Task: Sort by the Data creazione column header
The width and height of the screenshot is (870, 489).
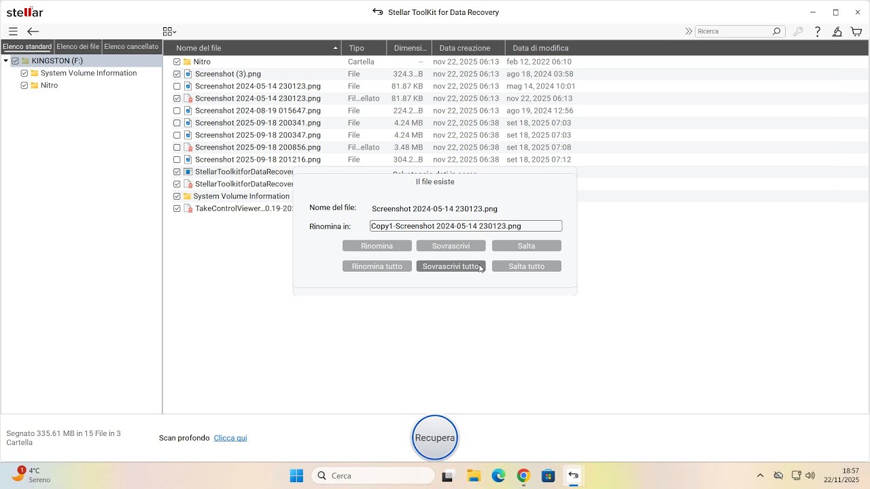Action: point(468,48)
